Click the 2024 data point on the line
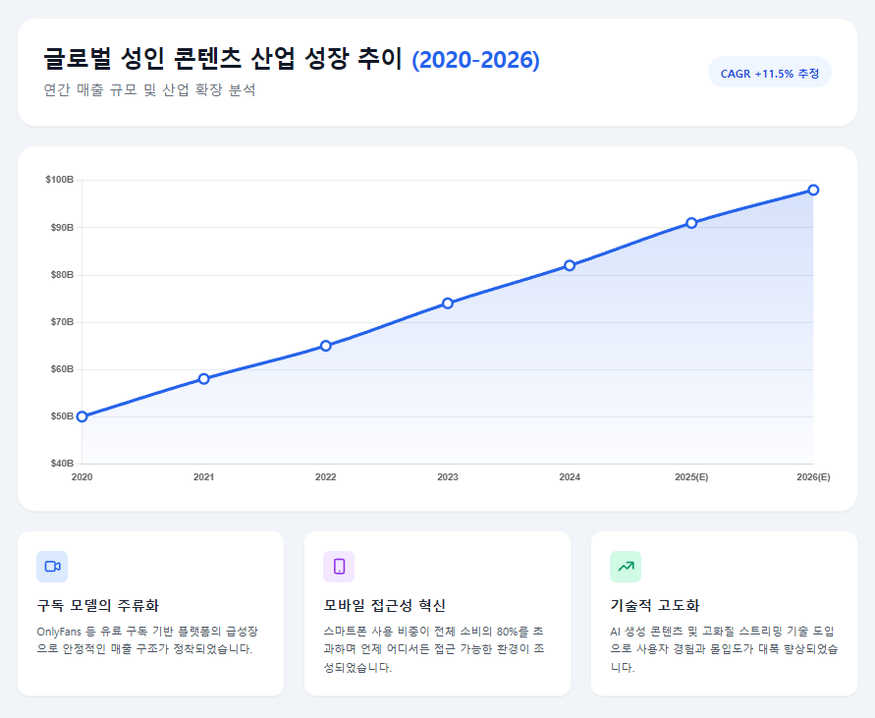The height and width of the screenshot is (718, 875). click(x=570, y=265)
